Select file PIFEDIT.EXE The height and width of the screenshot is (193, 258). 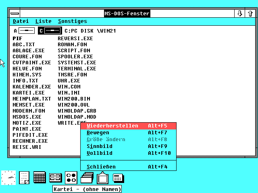(x=30, y=135)
